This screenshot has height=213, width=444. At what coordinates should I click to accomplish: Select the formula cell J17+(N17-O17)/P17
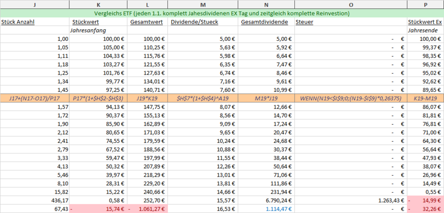coord(35,98)
